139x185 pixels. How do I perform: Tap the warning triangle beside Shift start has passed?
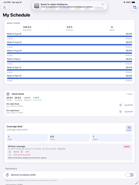click(10, 155)
